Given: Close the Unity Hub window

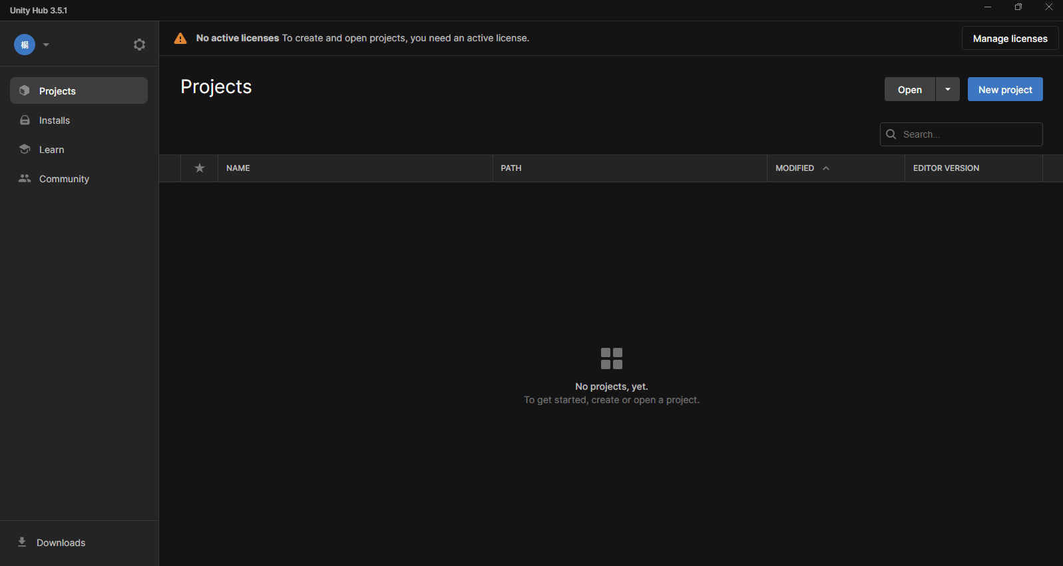Looking at the screenshot, I should (1049, 7).
